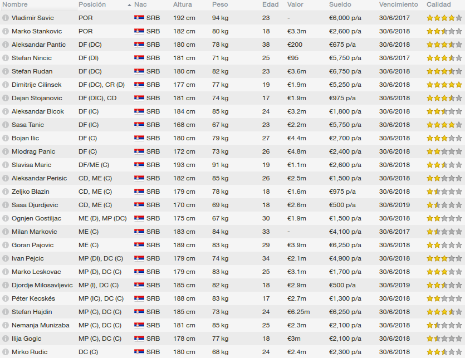Screen dimensions: 465x358
Task: Click star rating of Dimitrije Cilinsek
Action: click(444, 85)
